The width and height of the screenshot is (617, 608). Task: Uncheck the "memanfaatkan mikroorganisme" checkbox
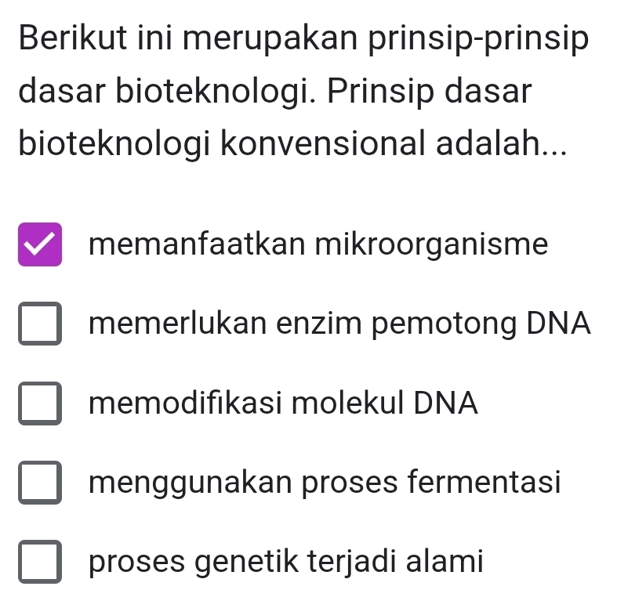(40, 245)
